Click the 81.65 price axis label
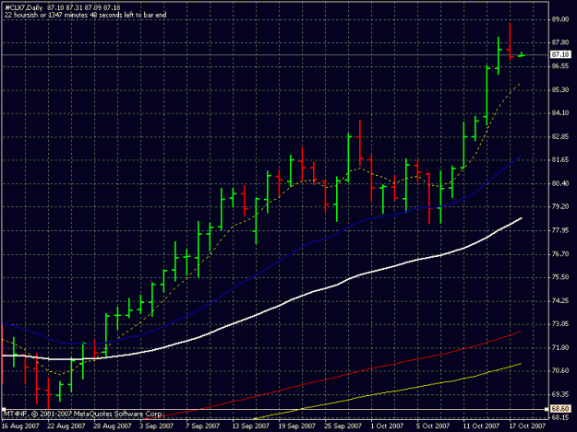This screenshot has height=432, width=577. tap(560, 160)
